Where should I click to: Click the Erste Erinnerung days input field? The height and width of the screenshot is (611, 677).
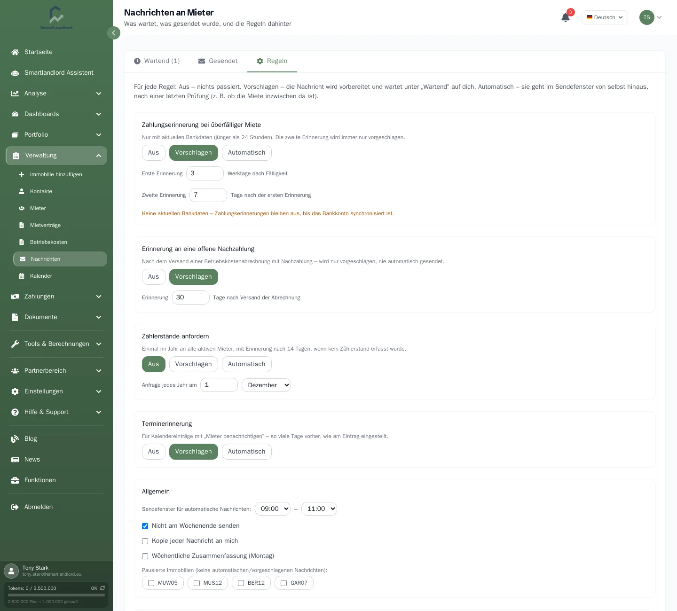(205, 173)
